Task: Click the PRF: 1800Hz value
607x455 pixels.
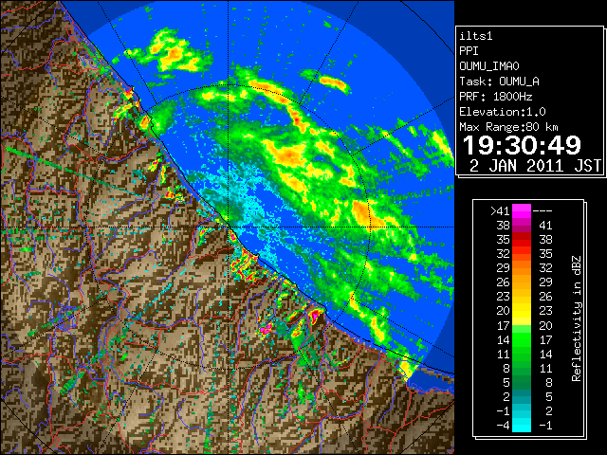Action: [x=496, y=97]
